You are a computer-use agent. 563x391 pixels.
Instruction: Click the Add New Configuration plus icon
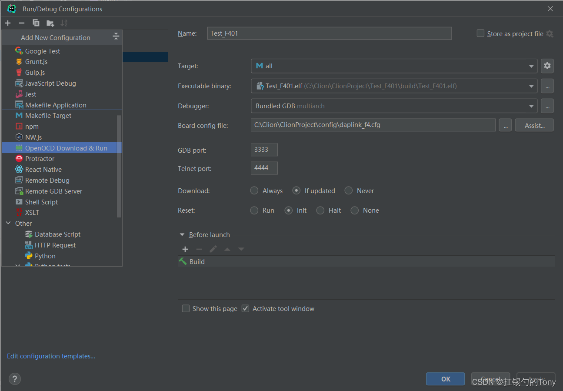(x=8, y=23)
